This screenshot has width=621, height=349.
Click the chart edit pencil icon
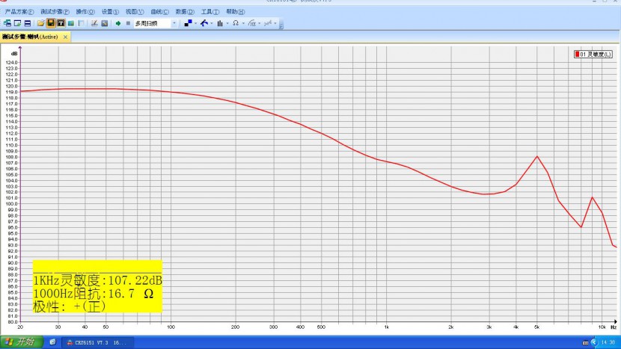tap(94, 23)
